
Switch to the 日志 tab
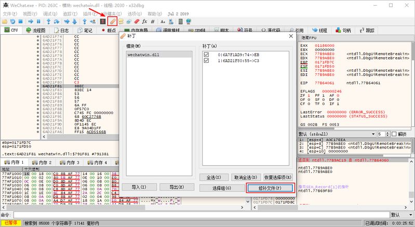click(61, 31)
